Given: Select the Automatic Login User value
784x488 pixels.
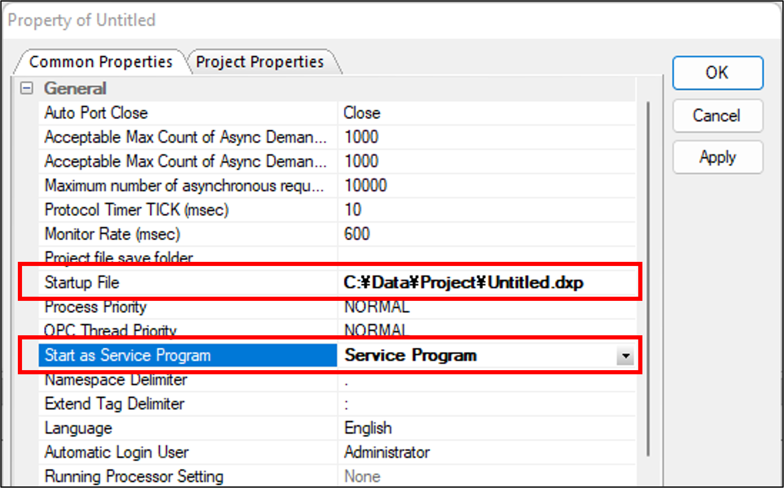Looking at the screenshot, I should coord(486,452).
